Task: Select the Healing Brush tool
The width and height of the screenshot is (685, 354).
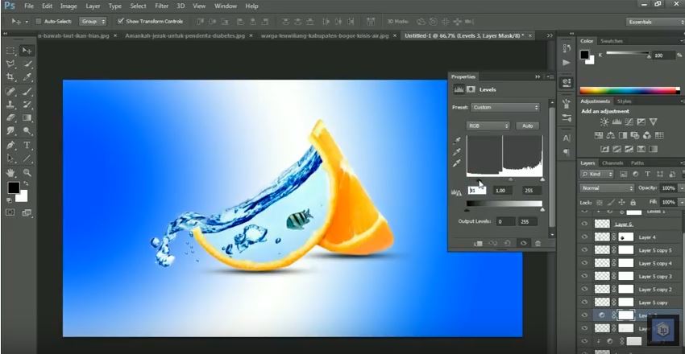Action: [x=10, y=92]
